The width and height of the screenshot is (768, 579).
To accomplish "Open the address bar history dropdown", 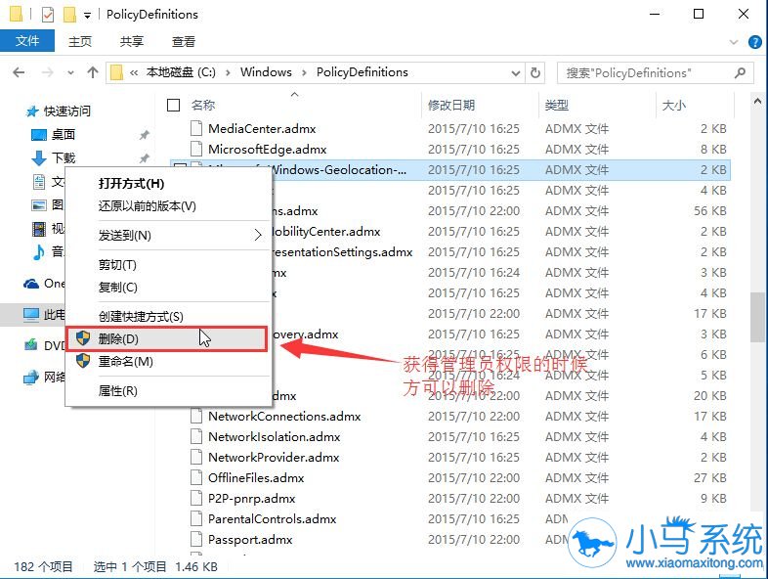I will 515,73.
